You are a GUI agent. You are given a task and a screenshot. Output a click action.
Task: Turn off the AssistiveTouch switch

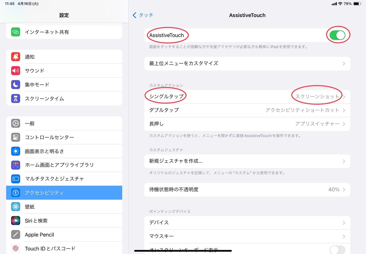[x=338, y=35]
